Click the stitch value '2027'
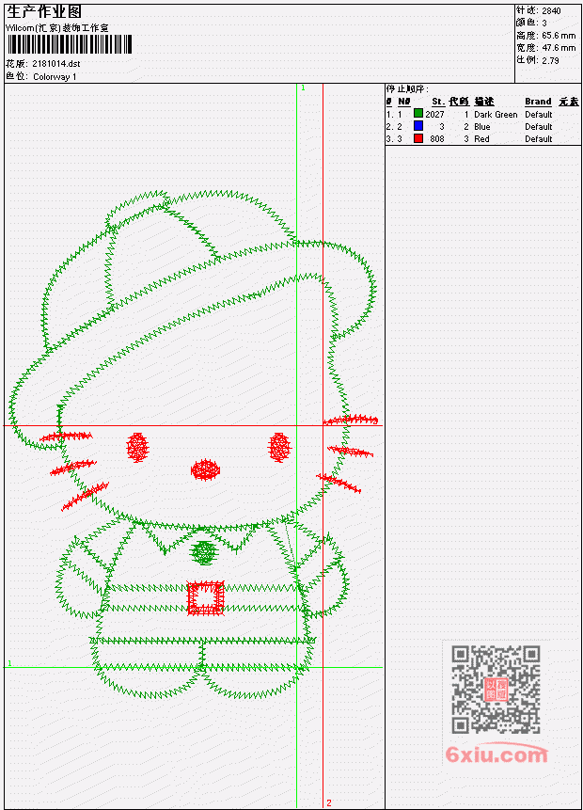The width and height of the screenshot is (583, 810). pos(434,114)
